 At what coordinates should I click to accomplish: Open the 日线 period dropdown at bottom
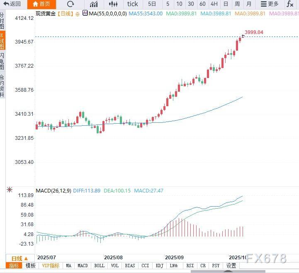click(19, 258)
